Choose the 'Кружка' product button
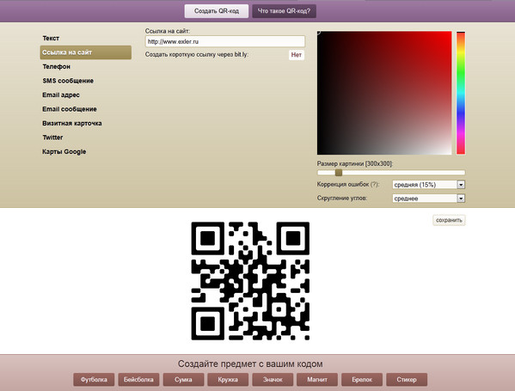 click(x=228, y=380)
